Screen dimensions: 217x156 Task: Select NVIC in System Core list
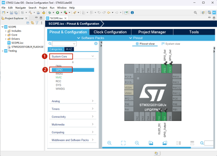pyautogui.click(x=59, y=77)
